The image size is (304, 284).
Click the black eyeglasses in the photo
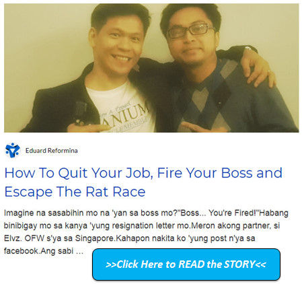coord(190,30)
